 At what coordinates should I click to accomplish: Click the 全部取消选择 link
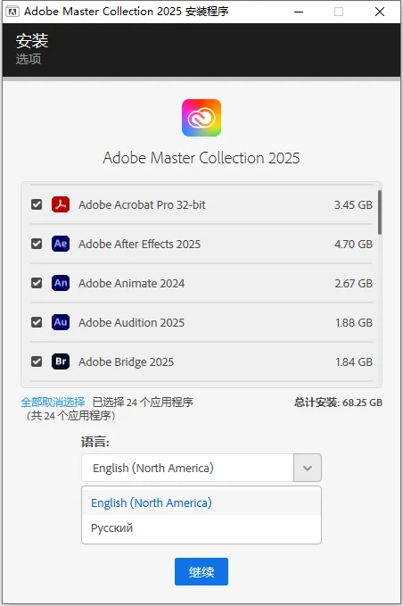click(x=53, y=403)
